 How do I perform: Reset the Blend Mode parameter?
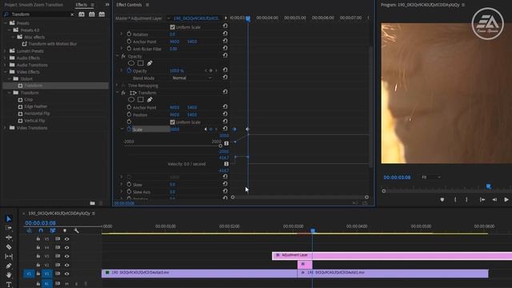click(x=225, y=78)
